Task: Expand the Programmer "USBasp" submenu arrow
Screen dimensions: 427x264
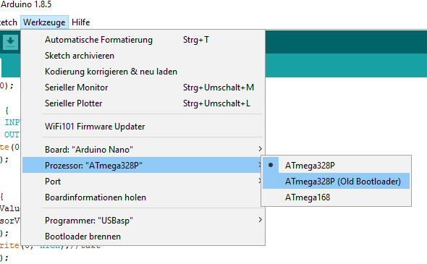Action: 260,220
